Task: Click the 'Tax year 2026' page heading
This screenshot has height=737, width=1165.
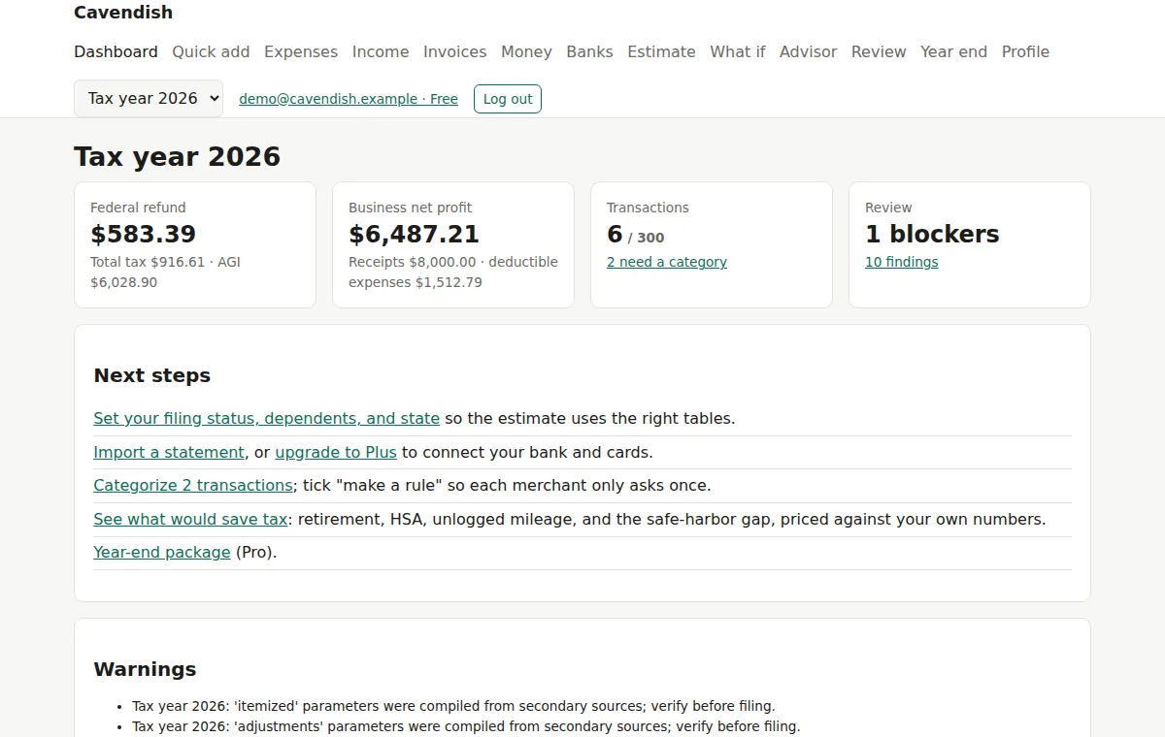Action: (x=178, y=157)
